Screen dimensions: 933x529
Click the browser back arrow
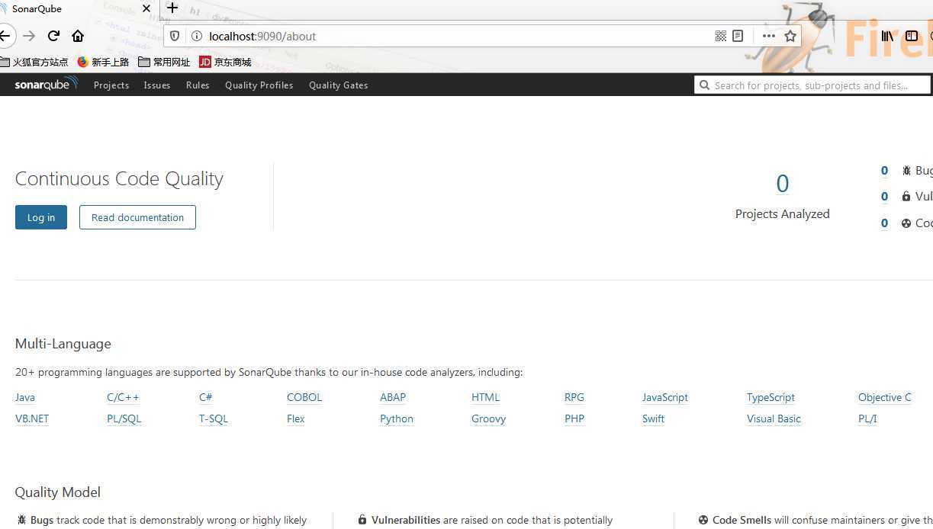[5, 36]
